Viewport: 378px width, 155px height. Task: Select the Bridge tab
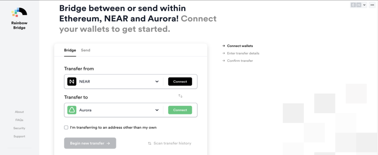[70, 50]
